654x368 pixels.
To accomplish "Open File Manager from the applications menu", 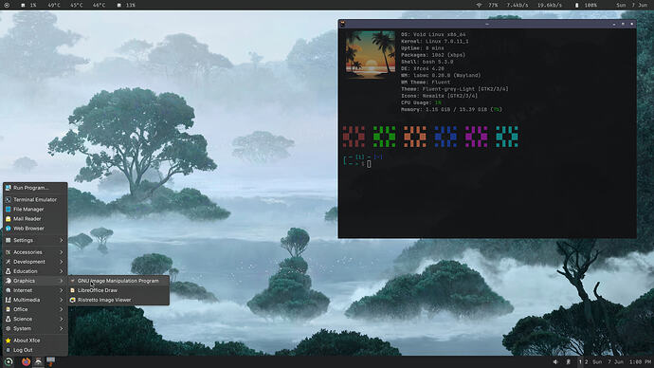I will coord(35,209).
